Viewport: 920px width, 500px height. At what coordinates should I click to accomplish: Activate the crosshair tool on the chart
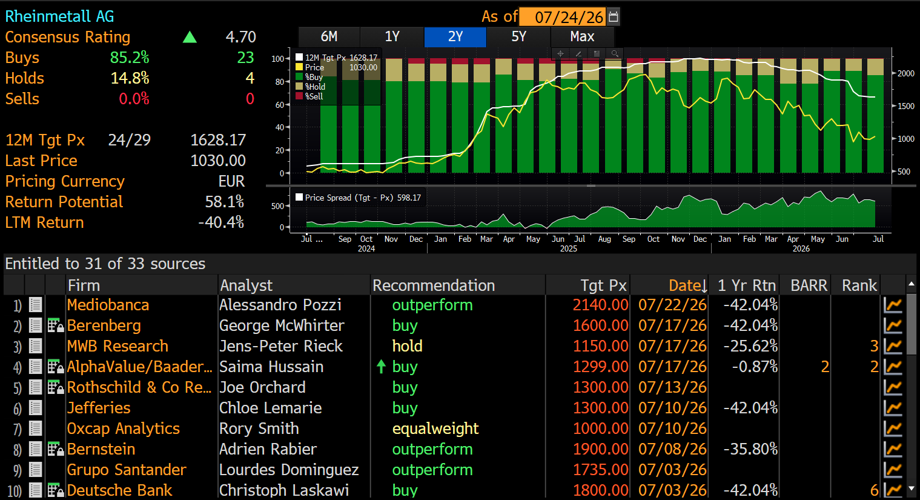click(x=560, y=53)
